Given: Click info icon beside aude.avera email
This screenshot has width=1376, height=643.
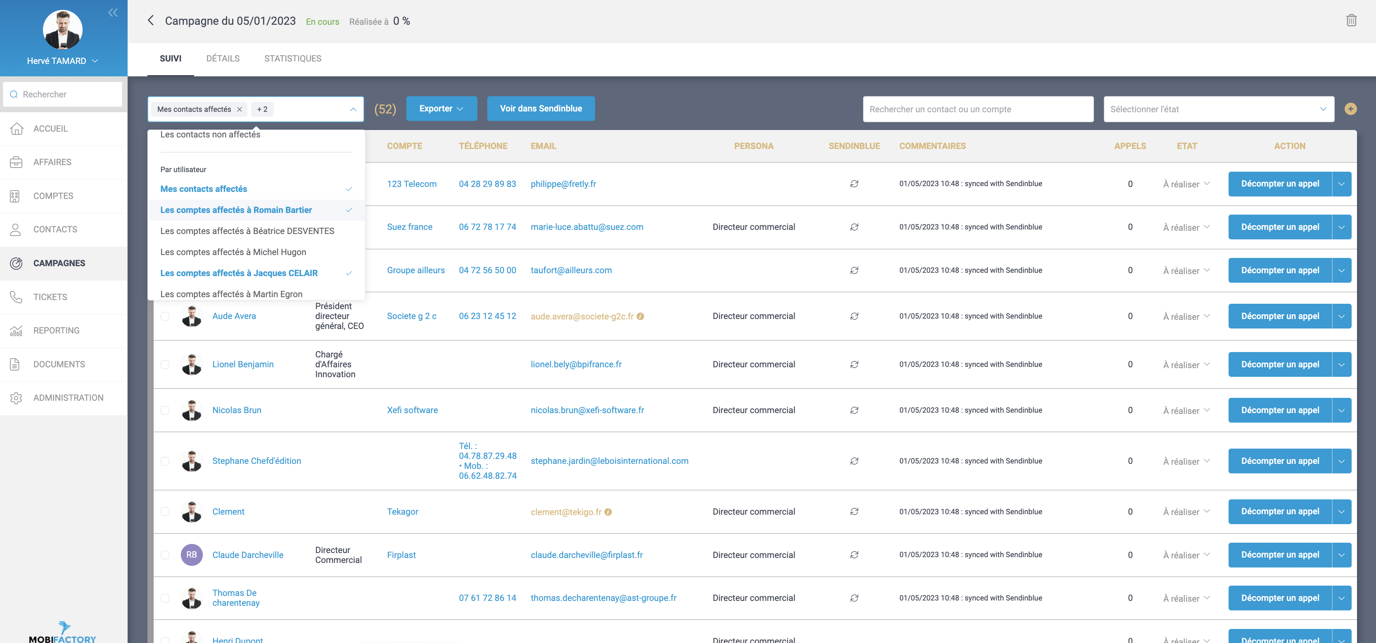Looking at the screenshot, I should (641, 317).
